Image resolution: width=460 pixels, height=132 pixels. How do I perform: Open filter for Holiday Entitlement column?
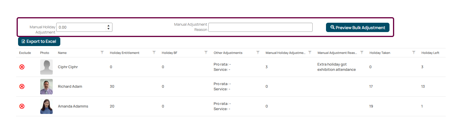click(x=154, y=52)
